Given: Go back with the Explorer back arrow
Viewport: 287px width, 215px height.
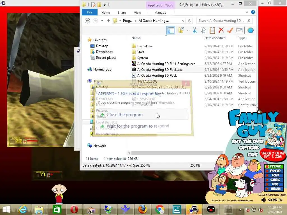Looking at the screenshot, I should pos(87,21).
